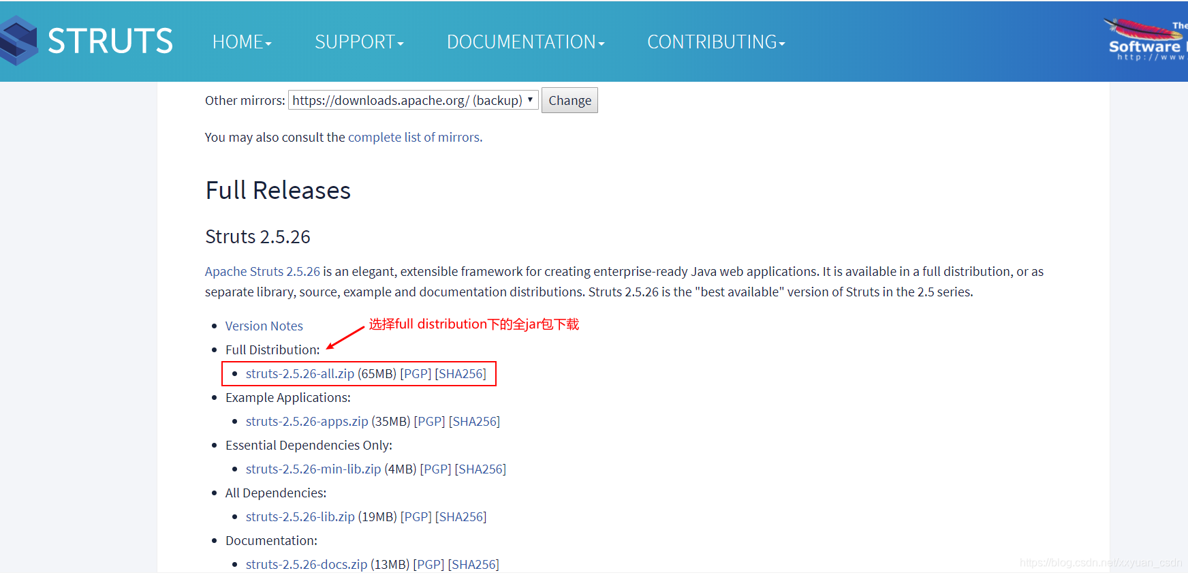Open the Version Notes link

coord(264,326)
